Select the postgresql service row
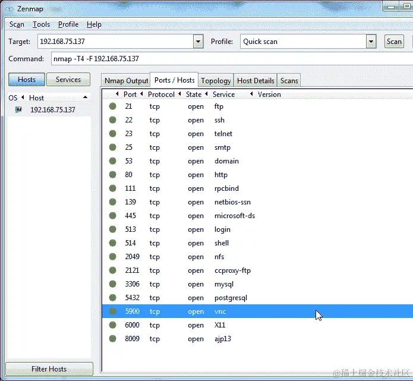Screen dimensions: 413x381 (x=257, y=298)
